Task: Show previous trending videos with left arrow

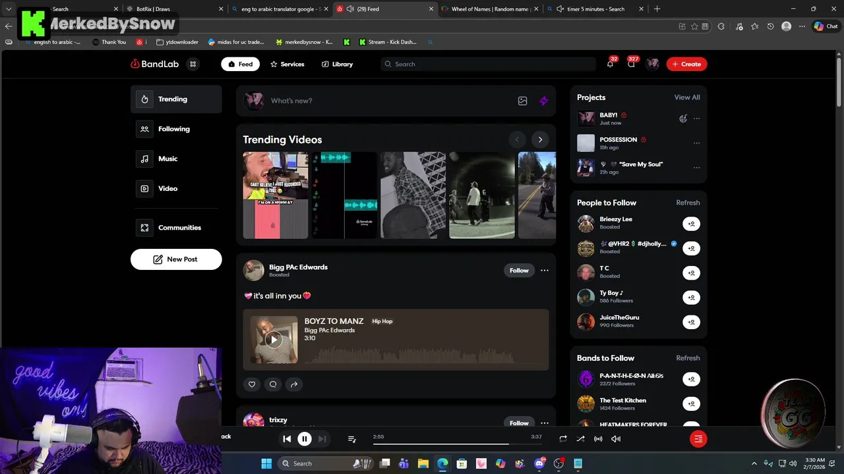Action: pyautogui.click(x=517, y=140)
